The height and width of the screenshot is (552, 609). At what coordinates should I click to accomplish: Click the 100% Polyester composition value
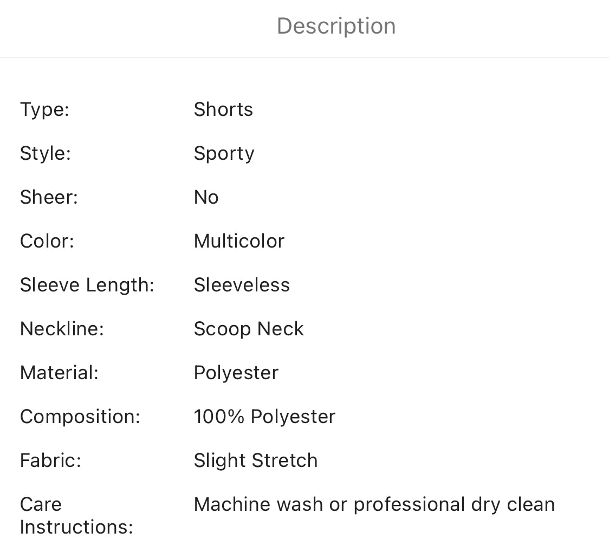264,417
